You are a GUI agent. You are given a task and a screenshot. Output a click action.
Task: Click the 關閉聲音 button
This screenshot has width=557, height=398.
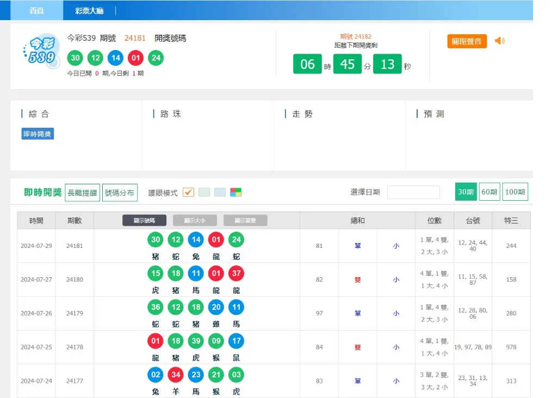(467, 41)
